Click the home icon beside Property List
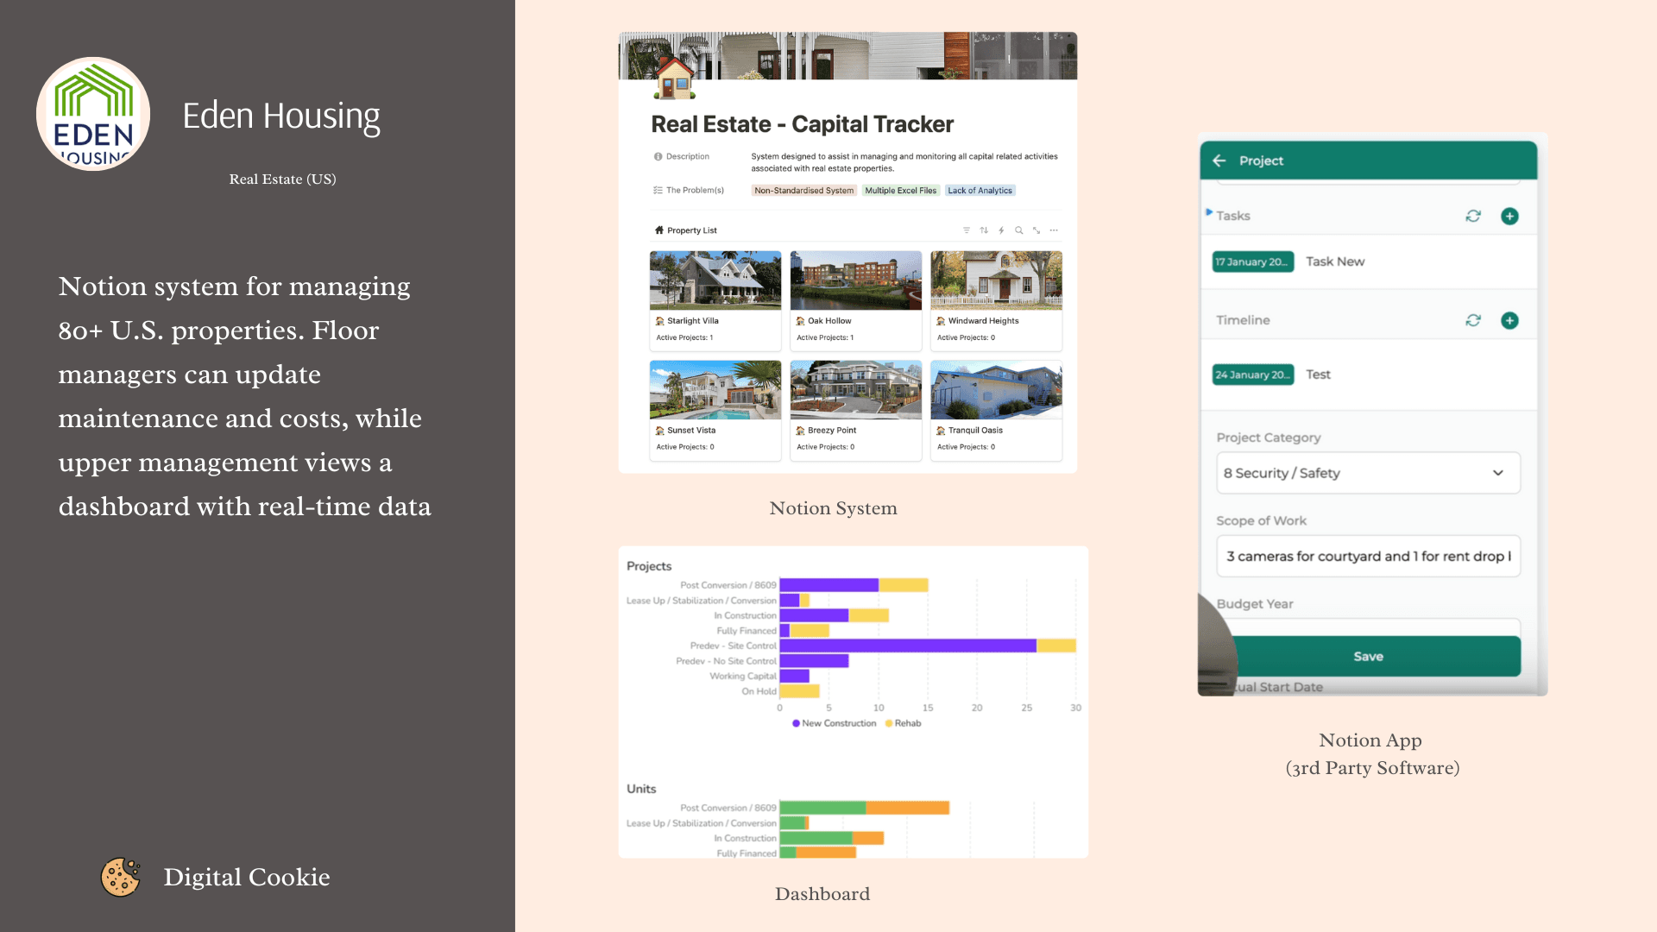 point(658,230)
